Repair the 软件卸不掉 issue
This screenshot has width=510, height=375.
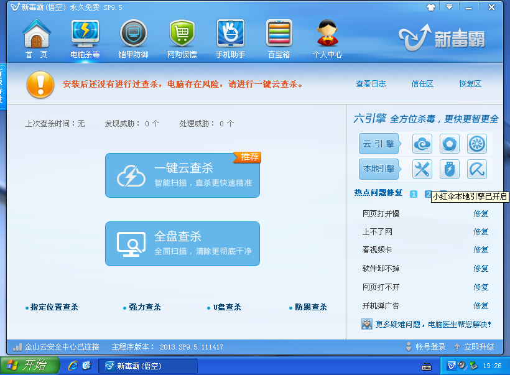pos(481,268)
